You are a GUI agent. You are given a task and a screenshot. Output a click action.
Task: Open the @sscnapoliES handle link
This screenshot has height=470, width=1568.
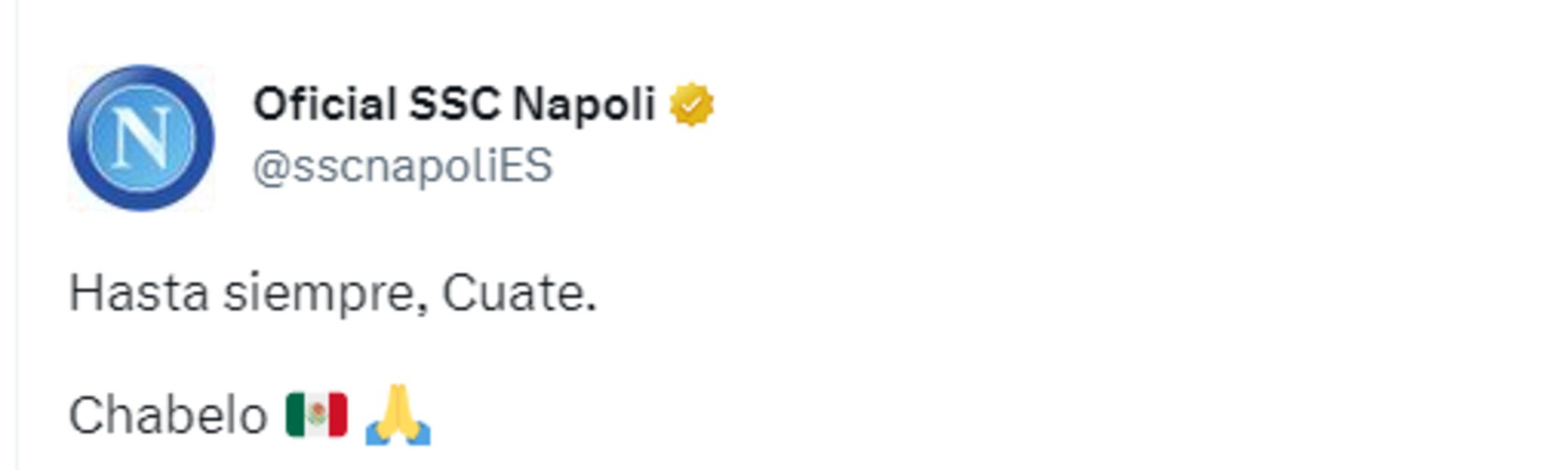[402, 166]
